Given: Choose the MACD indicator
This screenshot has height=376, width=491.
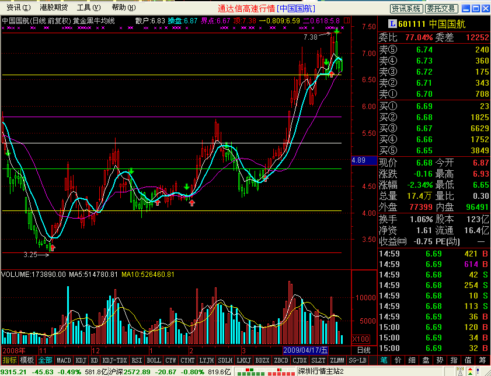Looking at the screenshot, I should coord(64,360).
